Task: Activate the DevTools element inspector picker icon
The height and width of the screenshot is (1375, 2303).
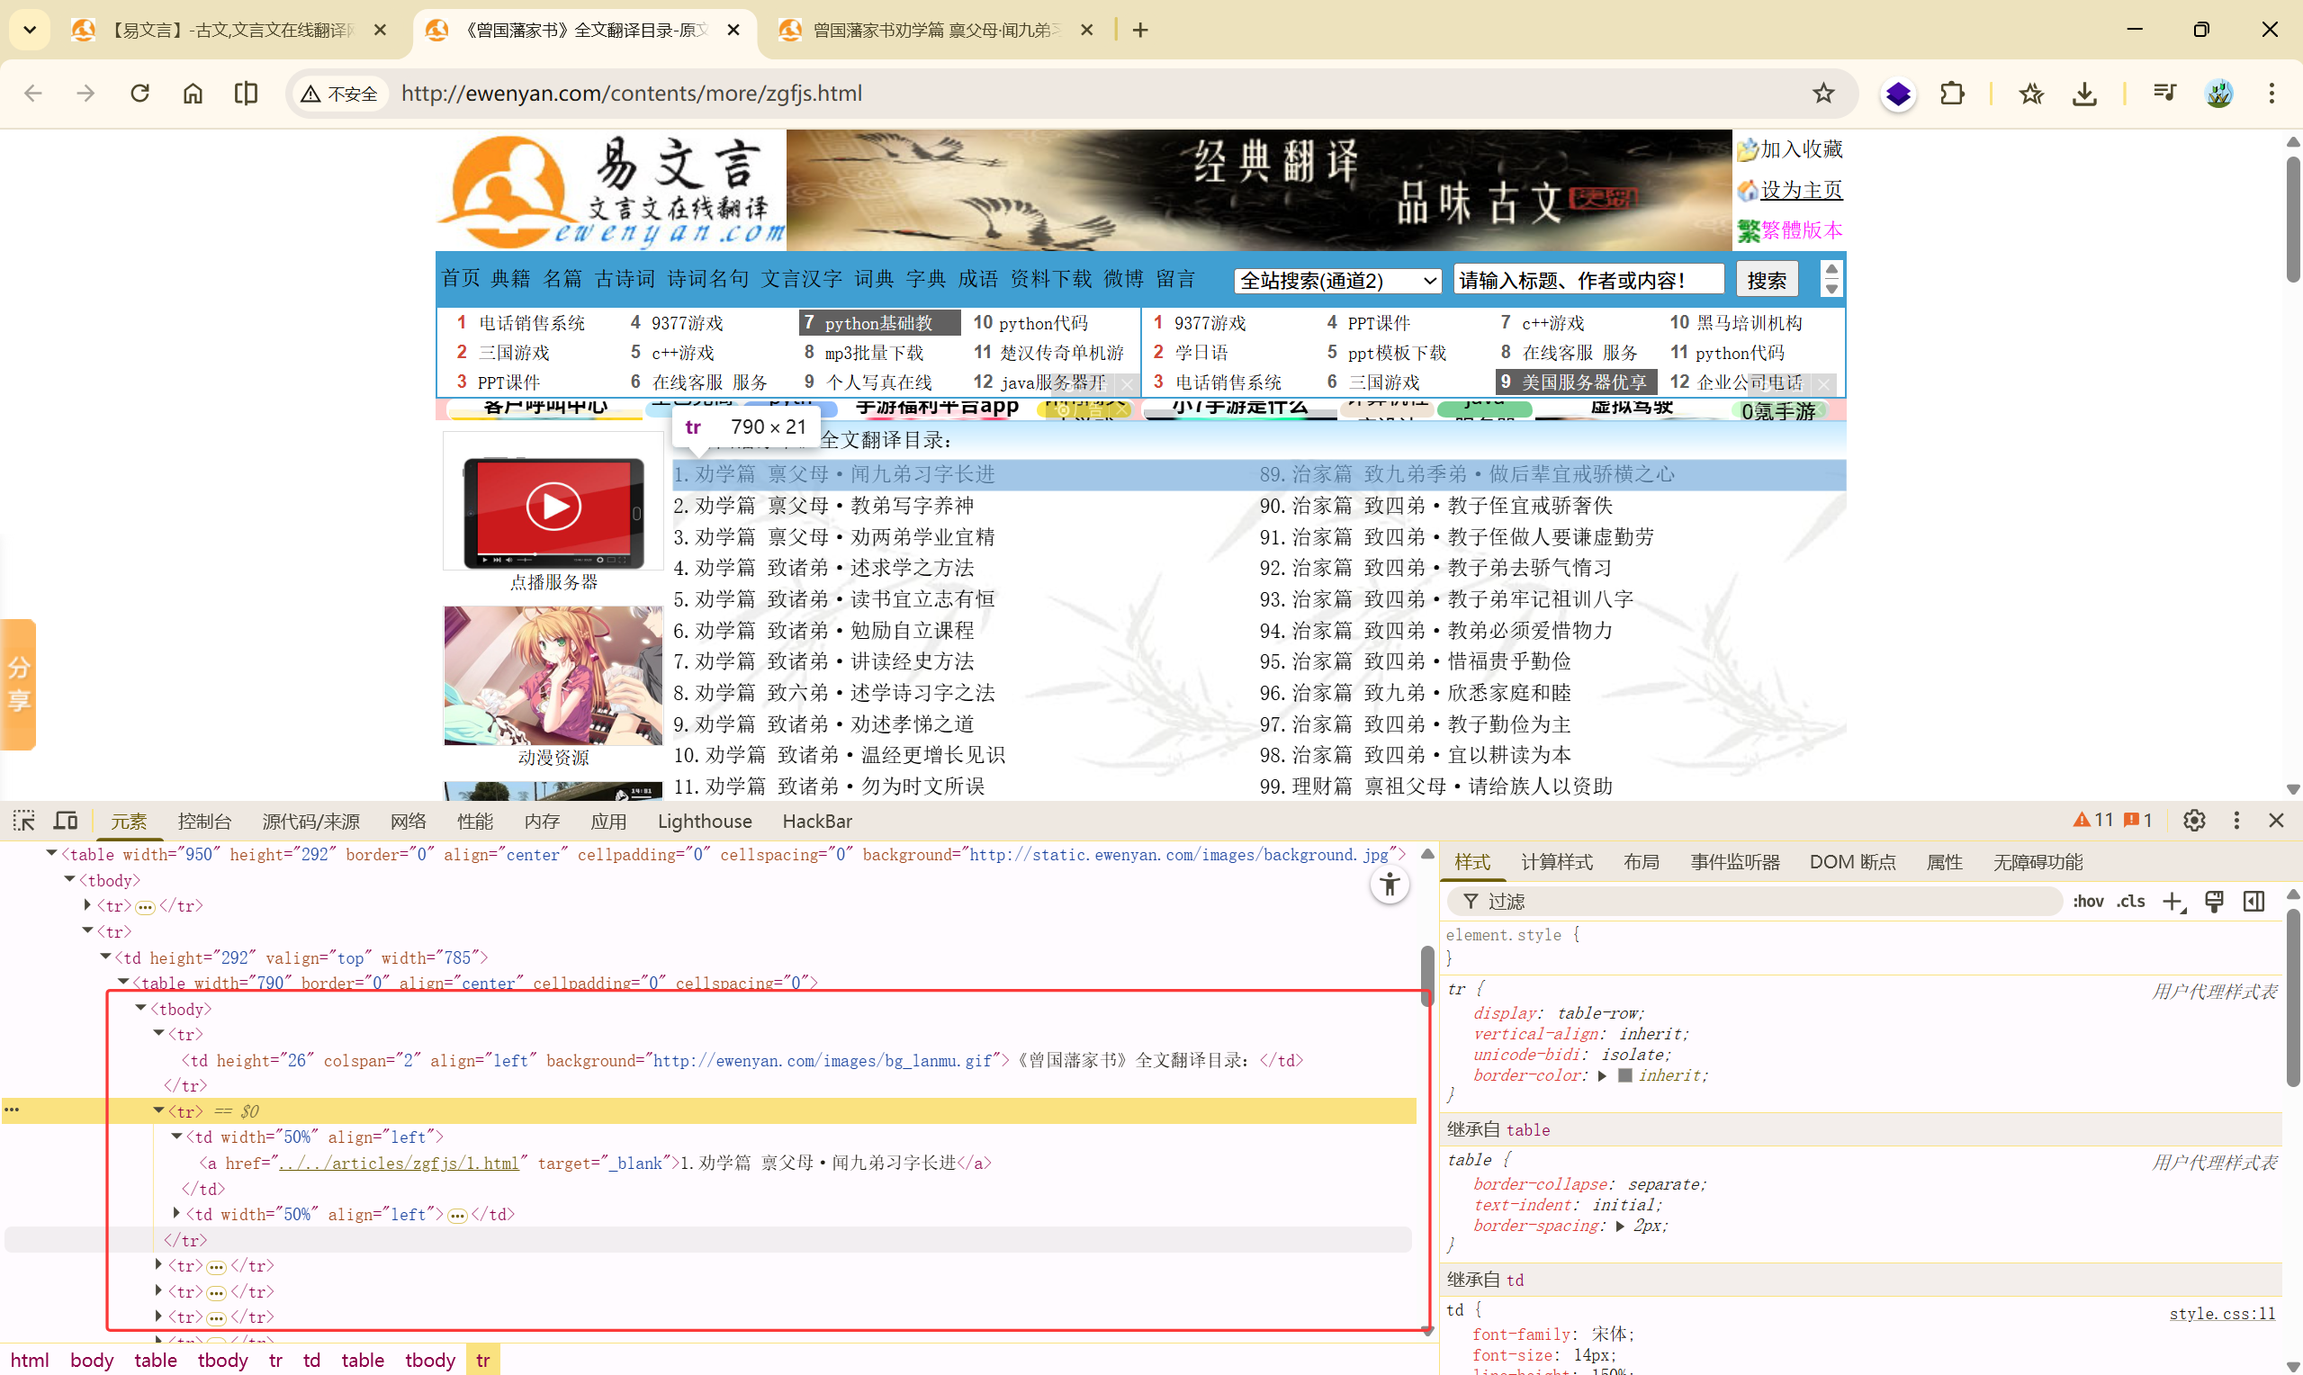Action: tap(24, 821)
